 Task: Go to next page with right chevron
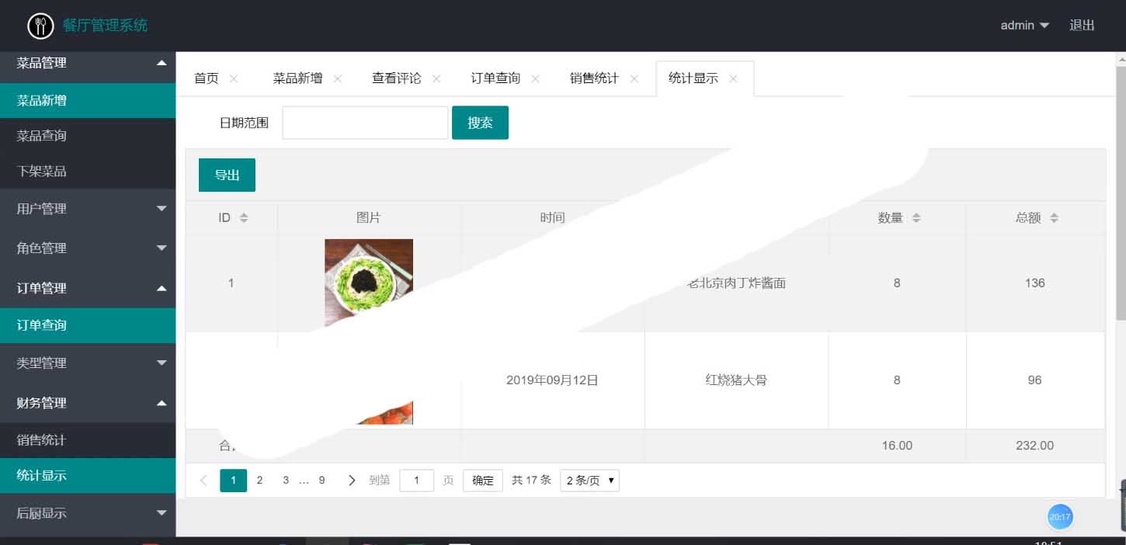352,481
